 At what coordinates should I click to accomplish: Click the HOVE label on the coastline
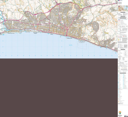[x=52, y=34]
